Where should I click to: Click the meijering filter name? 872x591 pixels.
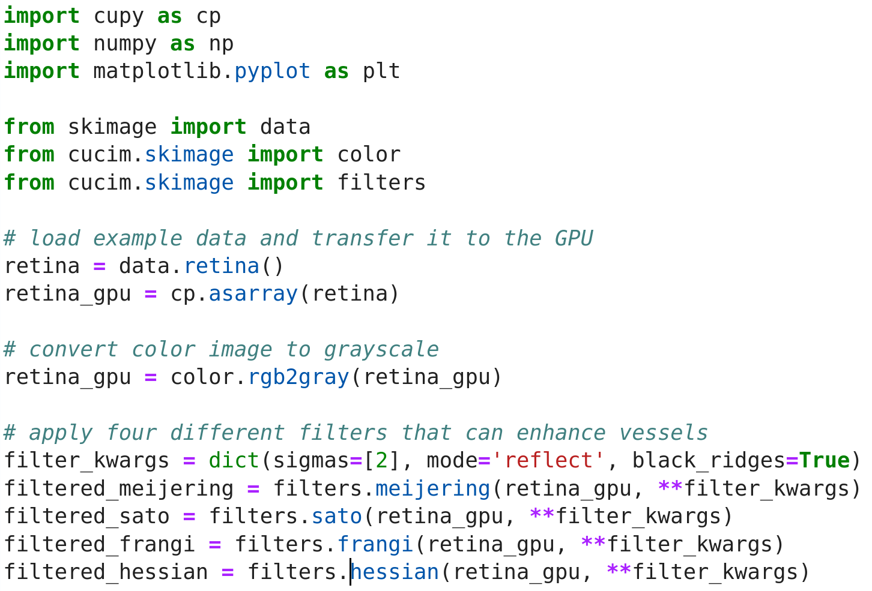[x=432, y=488]
